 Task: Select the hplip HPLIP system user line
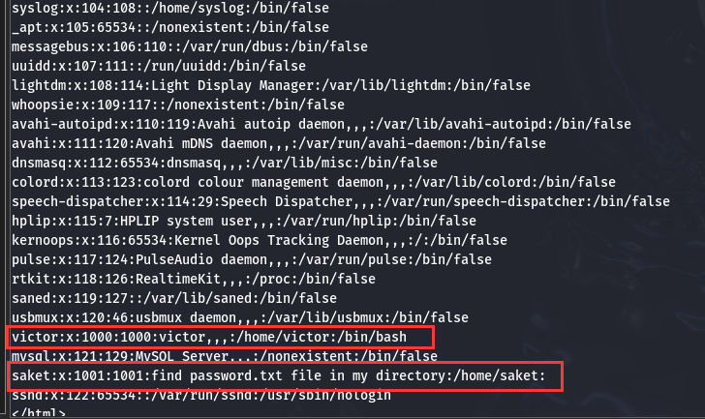(244, 221)
